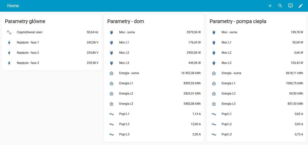Click plug icon beside house Moc - suma
The height and width of the screenshot is (145, 308).
(x=111, y=32)
